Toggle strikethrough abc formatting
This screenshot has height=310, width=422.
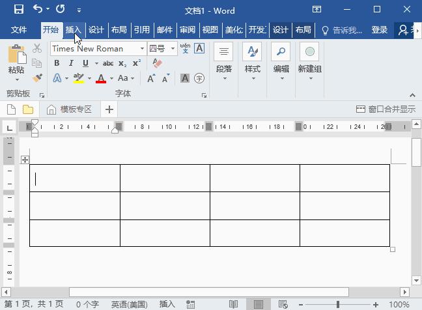tap(108, 63)
